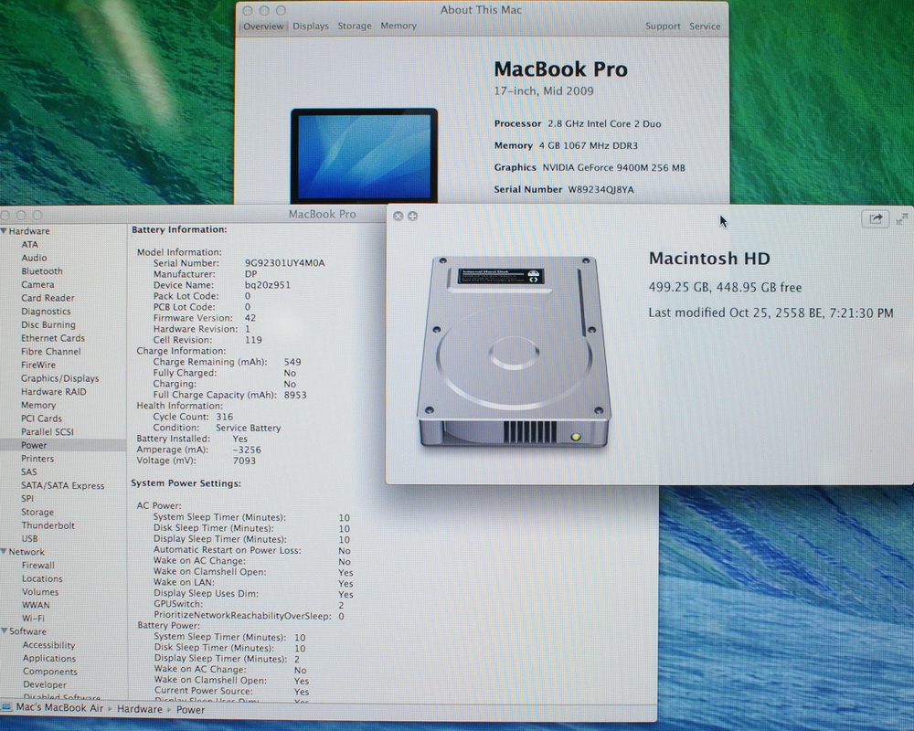This screenshot has width=914, height=731.
Task: Open the Storage tab in About This Mac
Action: point(355,26)
